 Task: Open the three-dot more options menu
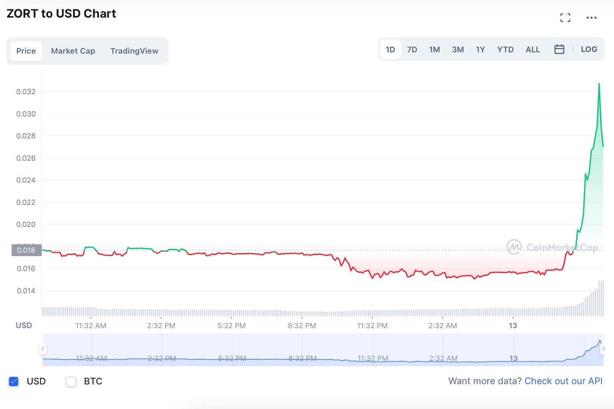(591, 18)
